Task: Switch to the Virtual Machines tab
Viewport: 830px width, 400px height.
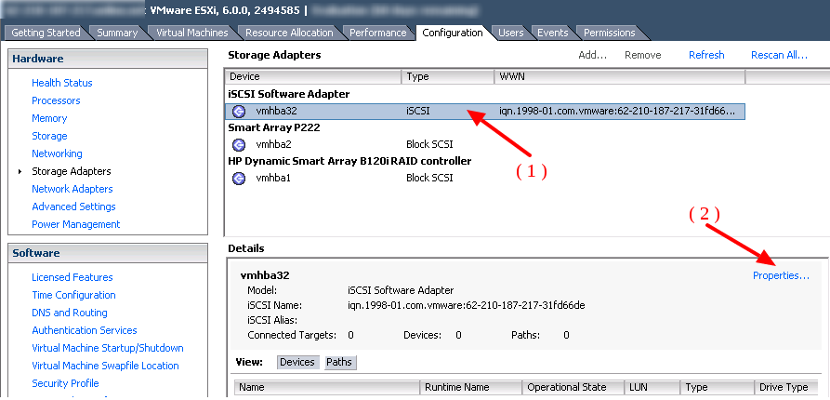Action: coord(191,33)
